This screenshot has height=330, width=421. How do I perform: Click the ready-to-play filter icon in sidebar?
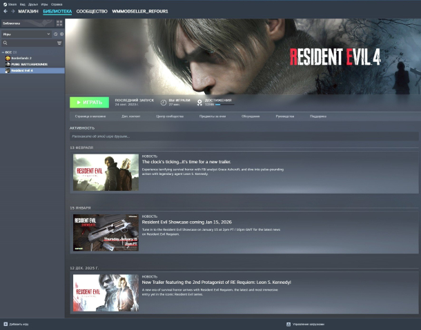pyautogui.click(x=61, y=34)
